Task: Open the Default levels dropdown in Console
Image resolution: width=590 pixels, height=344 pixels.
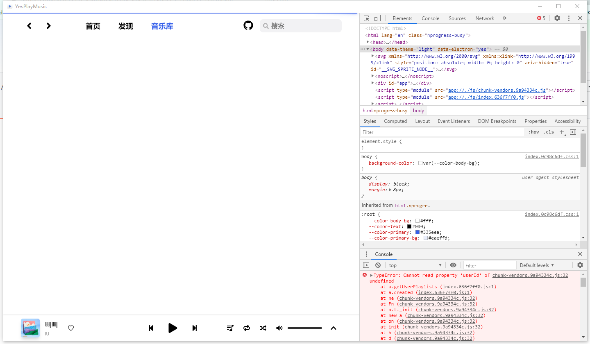Action: tap(537, 265)
